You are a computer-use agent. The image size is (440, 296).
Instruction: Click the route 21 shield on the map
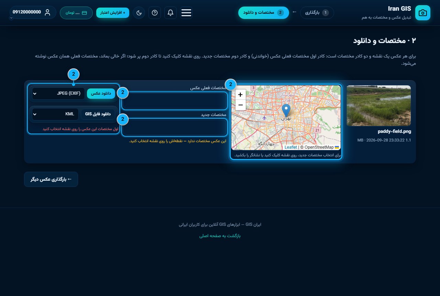317,130
